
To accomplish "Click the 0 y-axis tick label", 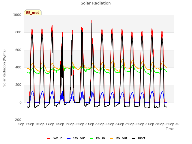I will (20, 103).
